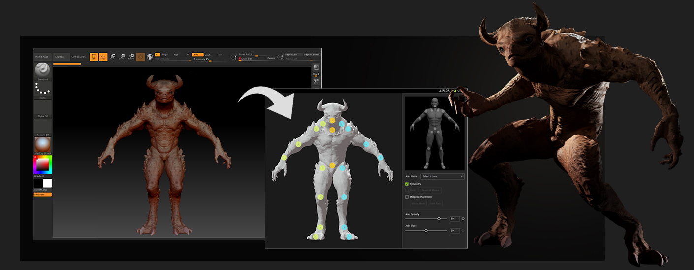The width and height of the screenshot is (694, 270).
Task: Pick the Rotate tool icon
Action: click(x=131, y=57)
